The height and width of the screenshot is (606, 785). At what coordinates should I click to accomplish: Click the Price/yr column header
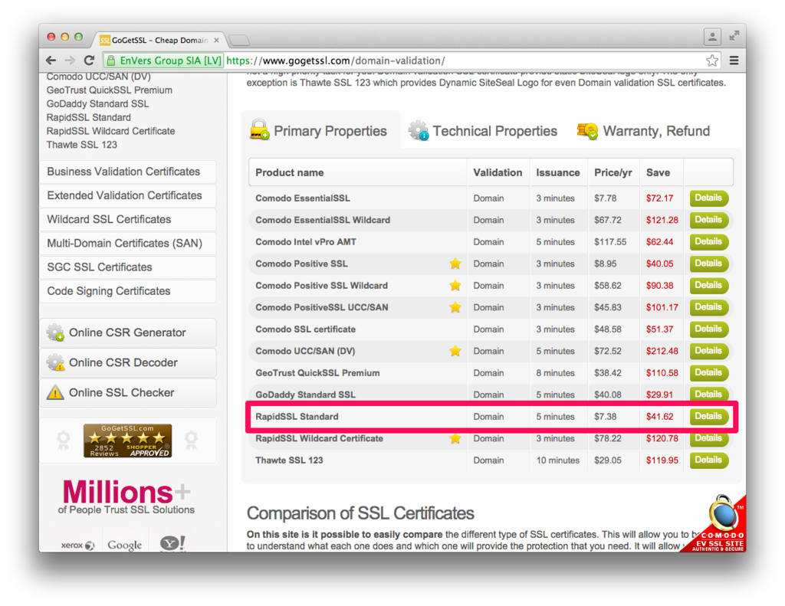613,172
